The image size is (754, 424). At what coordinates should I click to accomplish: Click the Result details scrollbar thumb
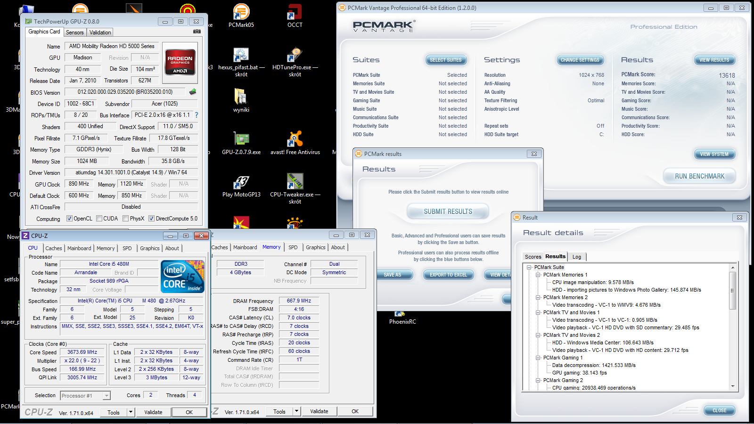pos(732,291)
